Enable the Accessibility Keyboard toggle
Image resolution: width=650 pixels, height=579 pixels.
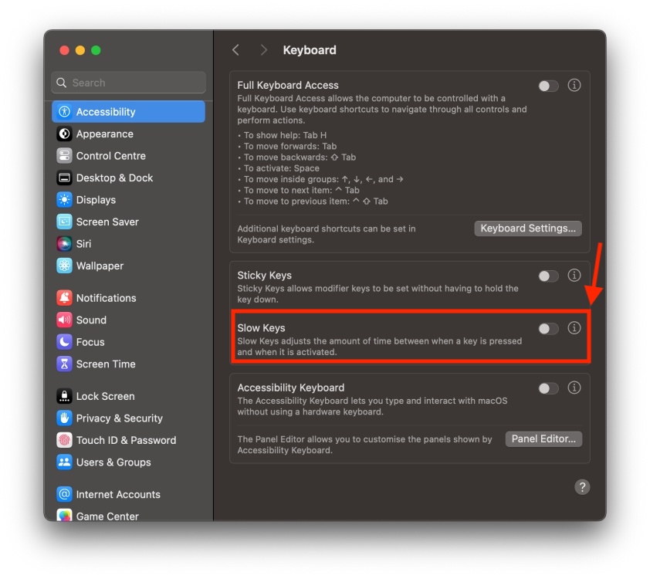click(x=548, y=388)
